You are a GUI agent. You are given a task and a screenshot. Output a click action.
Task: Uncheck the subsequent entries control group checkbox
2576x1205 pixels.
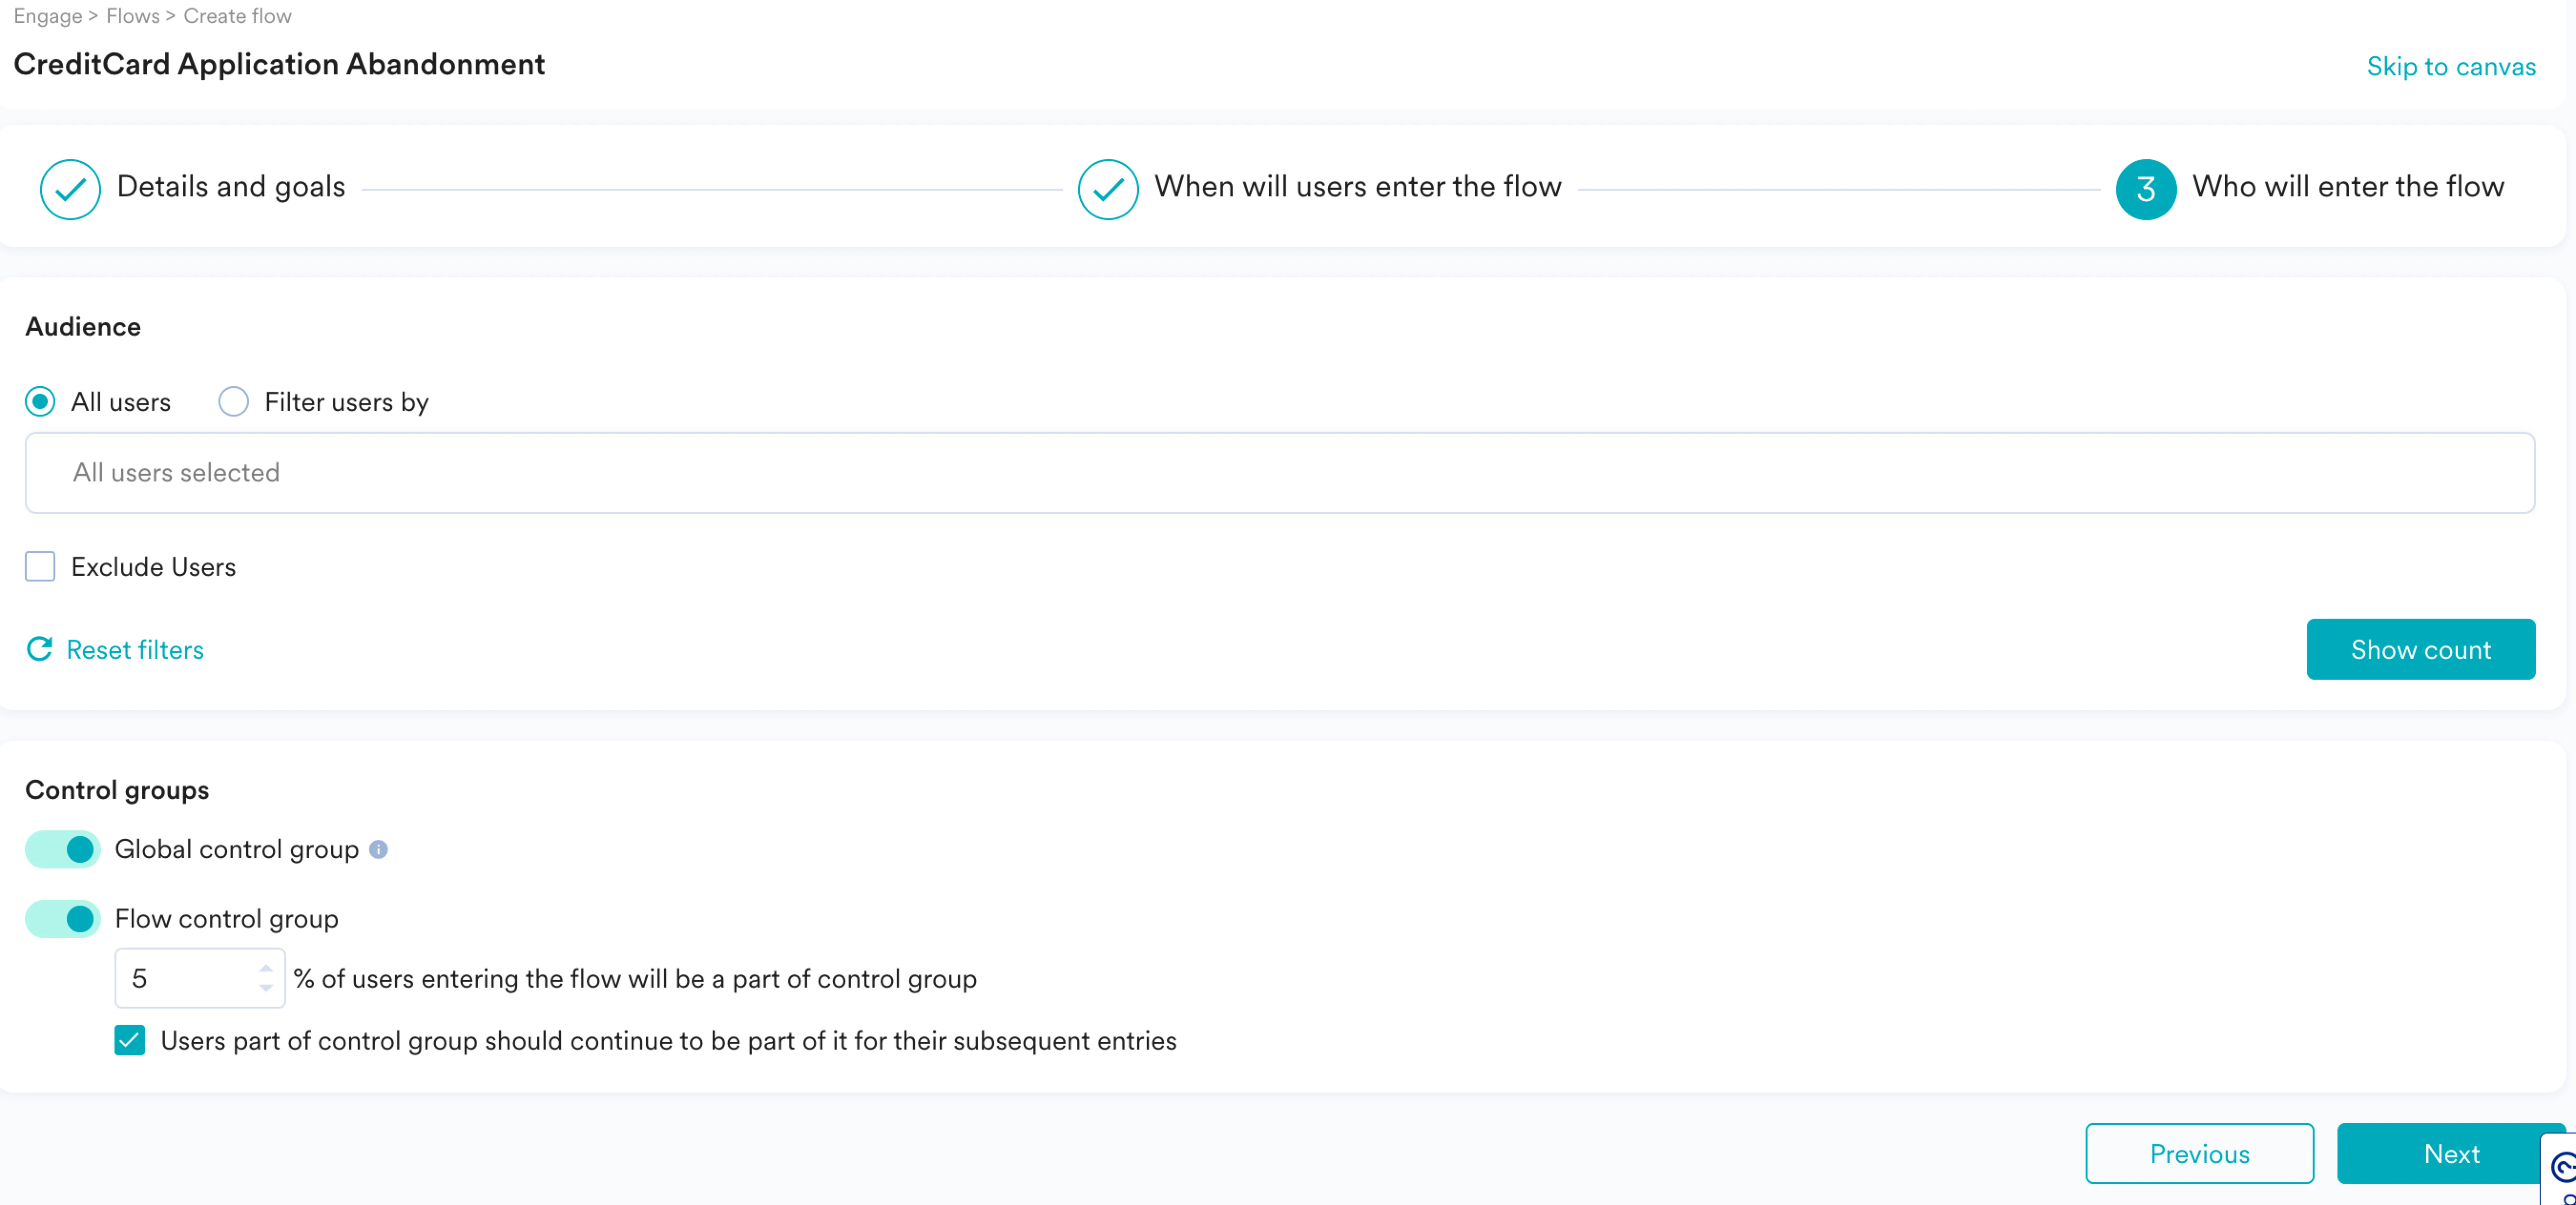coord(130,1040)
